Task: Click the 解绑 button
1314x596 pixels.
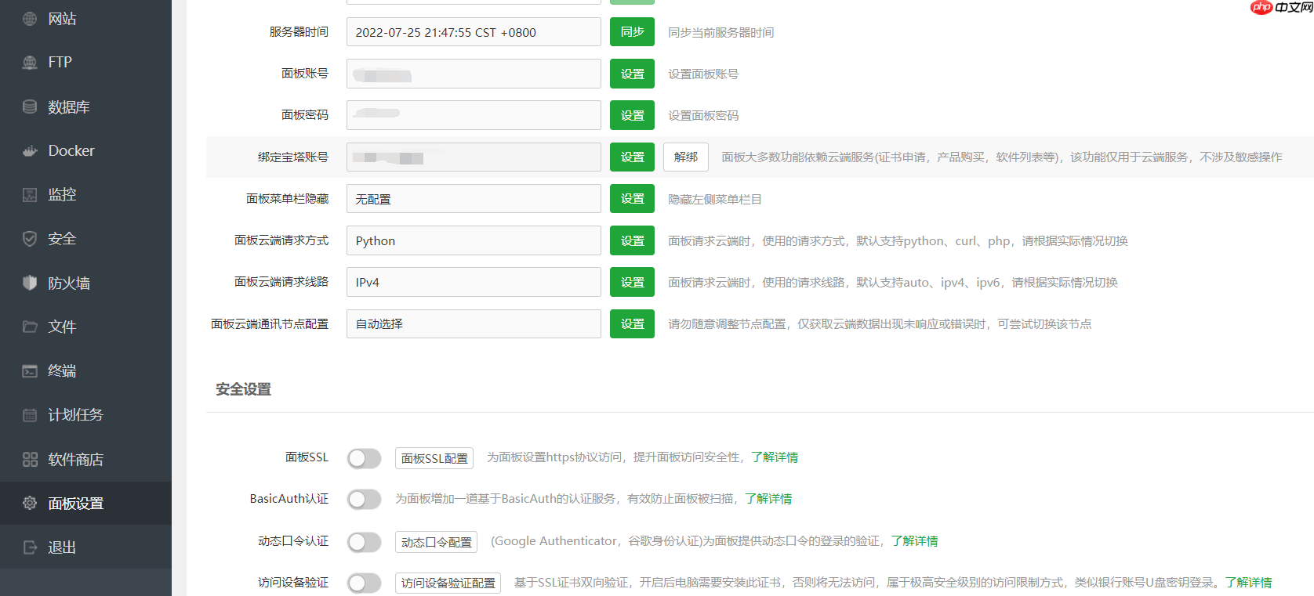Action: [686, 157]
